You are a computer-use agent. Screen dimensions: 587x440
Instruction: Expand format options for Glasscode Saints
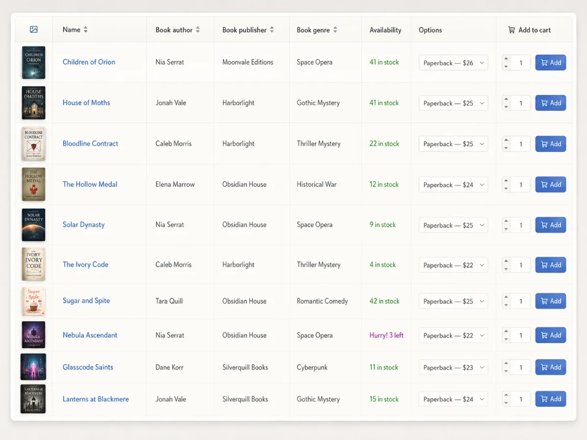[453, 368]
